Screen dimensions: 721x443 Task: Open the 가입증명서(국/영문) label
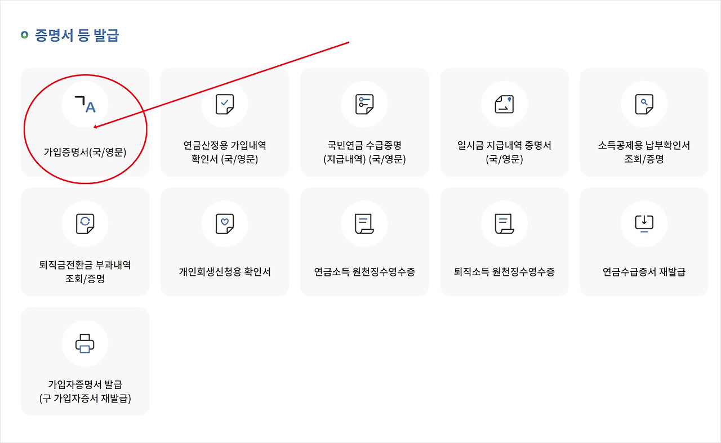click(x=85, y=152)
